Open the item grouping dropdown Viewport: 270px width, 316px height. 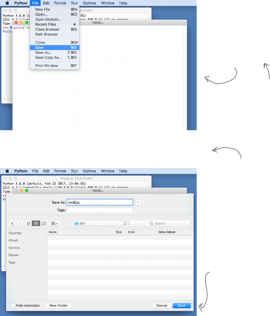[x=54, y=223]
